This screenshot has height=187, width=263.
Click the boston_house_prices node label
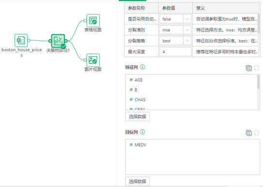pos(22,52)
